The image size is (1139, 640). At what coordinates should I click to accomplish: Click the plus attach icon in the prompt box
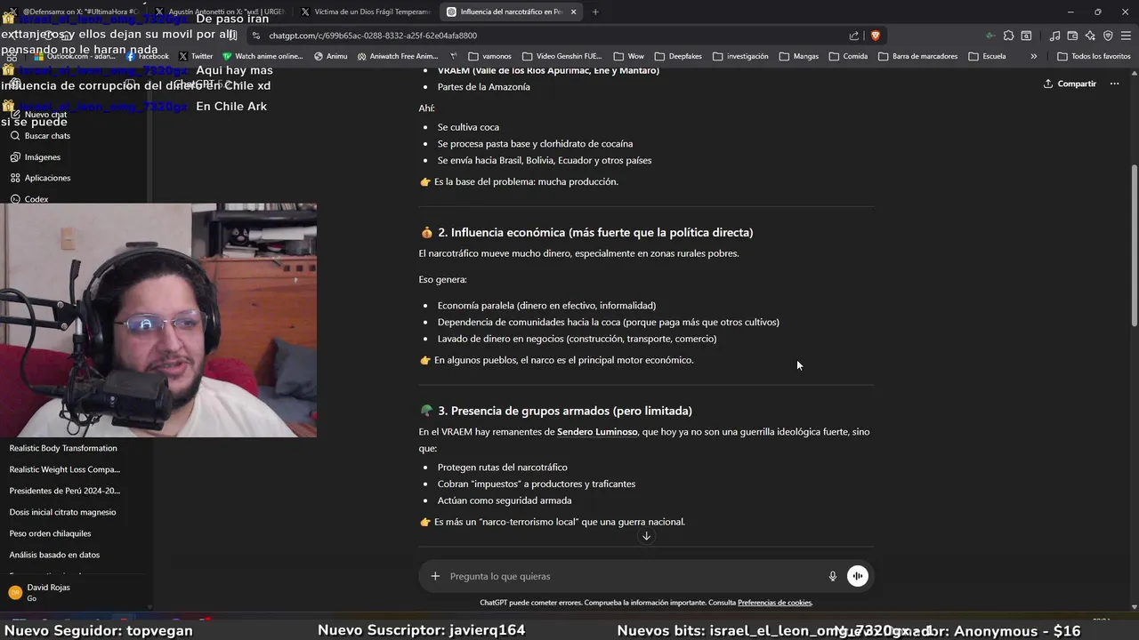pos(435,576)
